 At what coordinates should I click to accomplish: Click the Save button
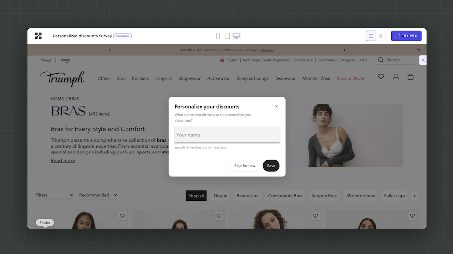(271, 166)
